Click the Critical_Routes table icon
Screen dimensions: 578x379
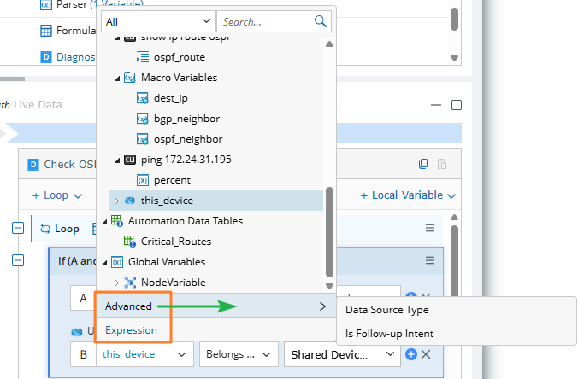pyautogui.click(x=130, y=242)
